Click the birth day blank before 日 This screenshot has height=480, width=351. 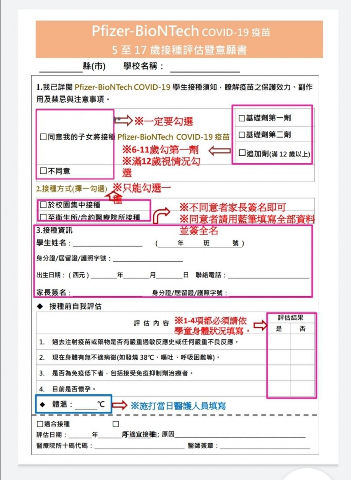pyautogui.click(x=169, y=275)
